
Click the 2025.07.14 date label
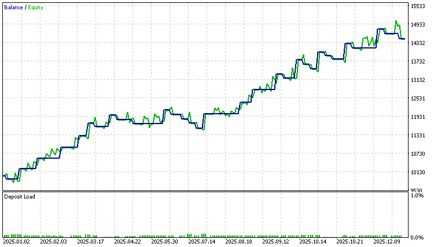tap(202, 242)
